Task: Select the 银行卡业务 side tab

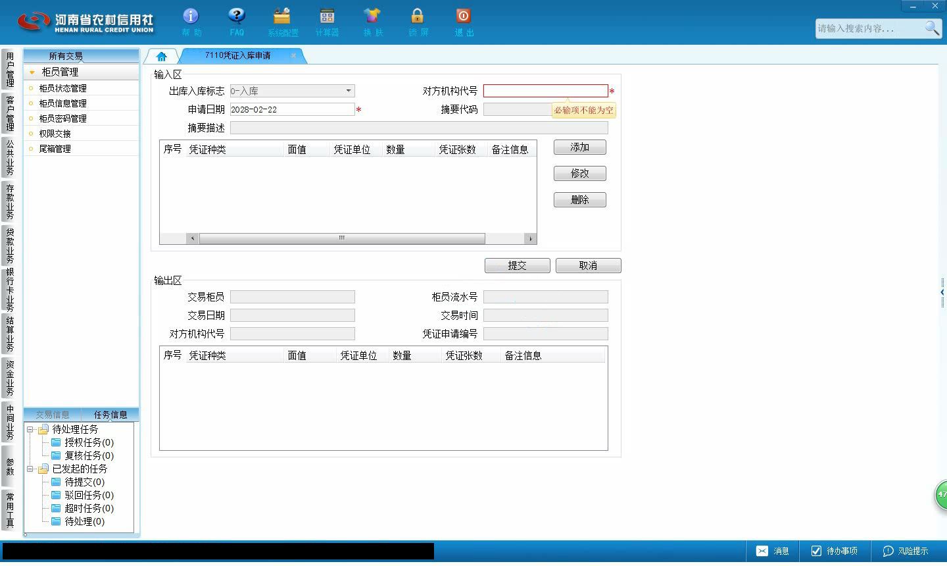Action: (10, 290)
